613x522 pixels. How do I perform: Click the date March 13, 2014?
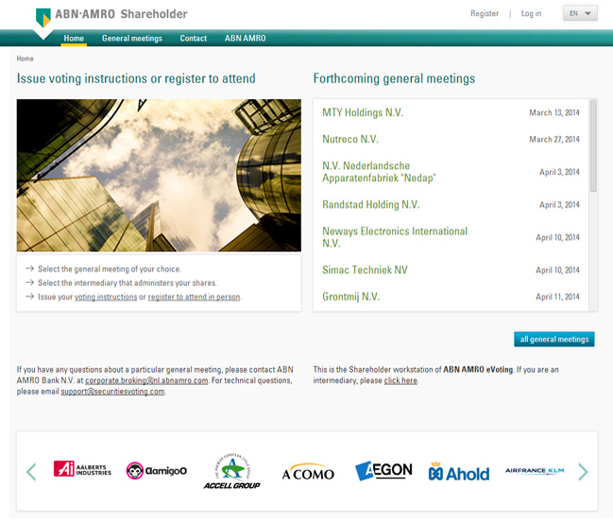[554, 112]
